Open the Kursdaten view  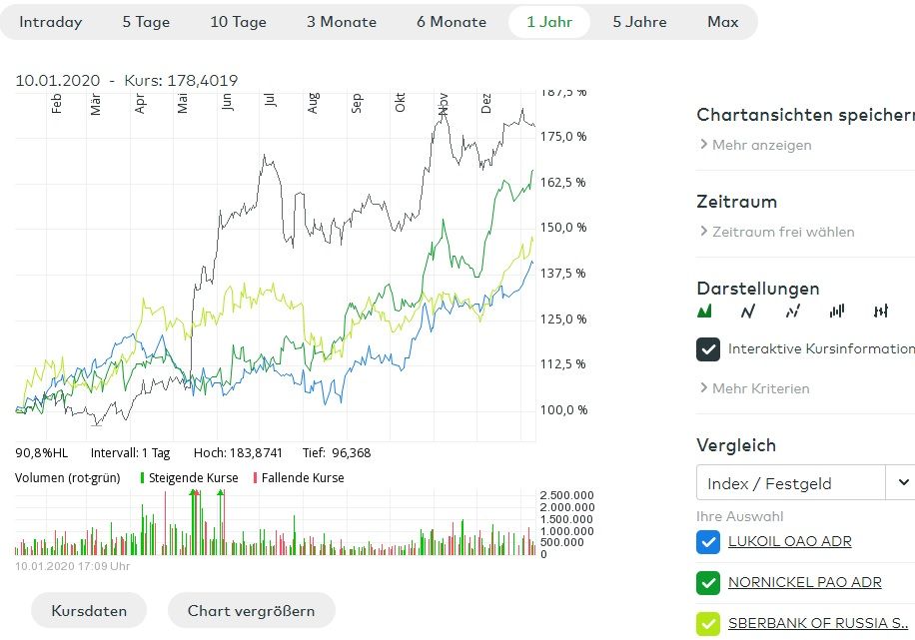[88, 610]
